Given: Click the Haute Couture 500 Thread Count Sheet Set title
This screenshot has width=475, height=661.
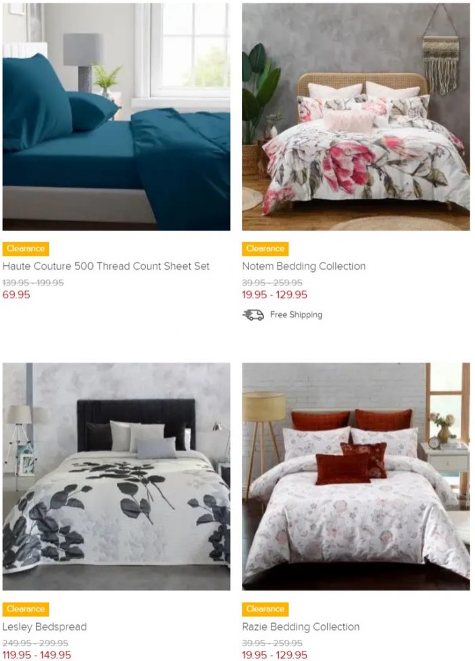Looking at the screenshot, I should point(106,266).
